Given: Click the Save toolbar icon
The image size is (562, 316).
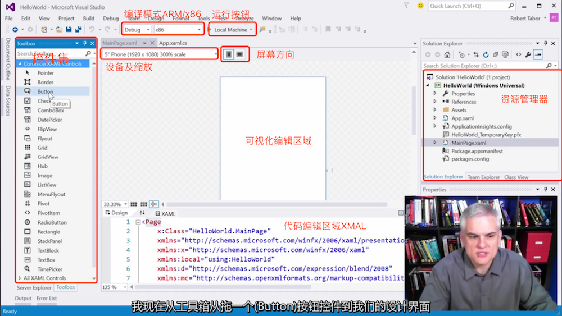Looking at the screenshot, I should (x=69, y=30).
